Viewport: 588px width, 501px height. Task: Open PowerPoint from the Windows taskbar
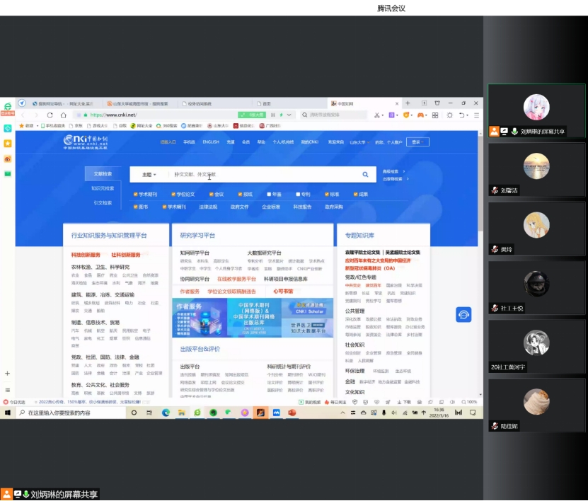(x=292, y=413)
